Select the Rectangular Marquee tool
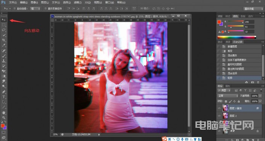This screenshot has width=265, height=141. tap(4, 25)
